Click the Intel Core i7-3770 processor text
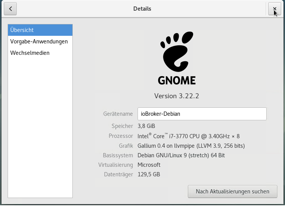The height and width of the screenshot is (206, 285). pos(189,136)
